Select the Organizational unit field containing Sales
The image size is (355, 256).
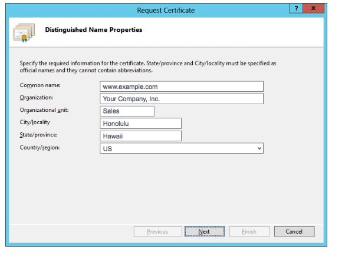127,111
